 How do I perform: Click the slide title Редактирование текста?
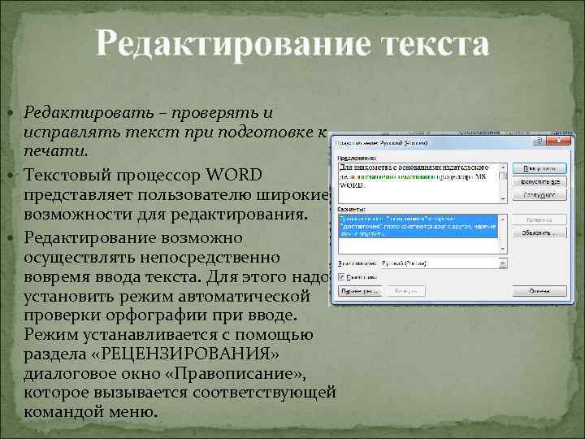click(292, 44)
